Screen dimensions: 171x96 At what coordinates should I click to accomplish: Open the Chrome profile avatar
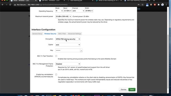pos(162,5)
